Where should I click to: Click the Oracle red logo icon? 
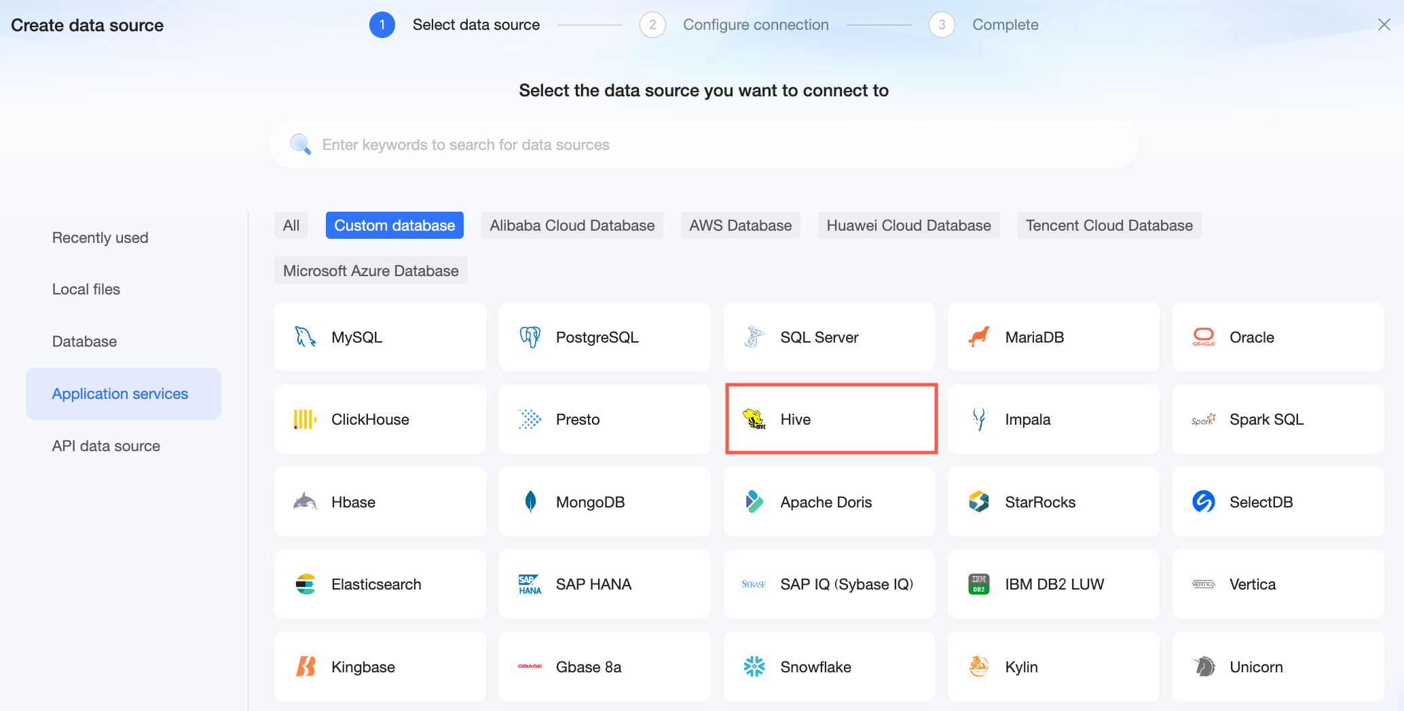click(1204, 337)
